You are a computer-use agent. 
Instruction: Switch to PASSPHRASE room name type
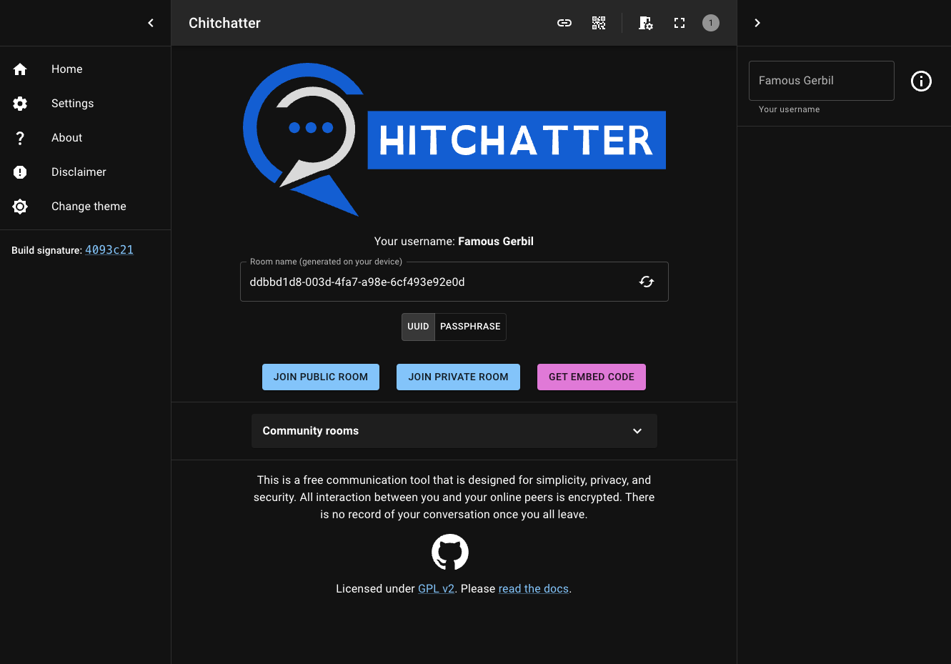coord(470,327)
